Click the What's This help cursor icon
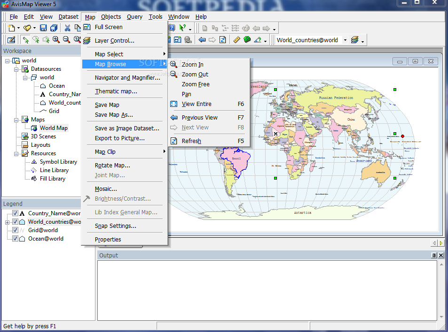This screenshot has width=448, height=332. click(182, 28)
